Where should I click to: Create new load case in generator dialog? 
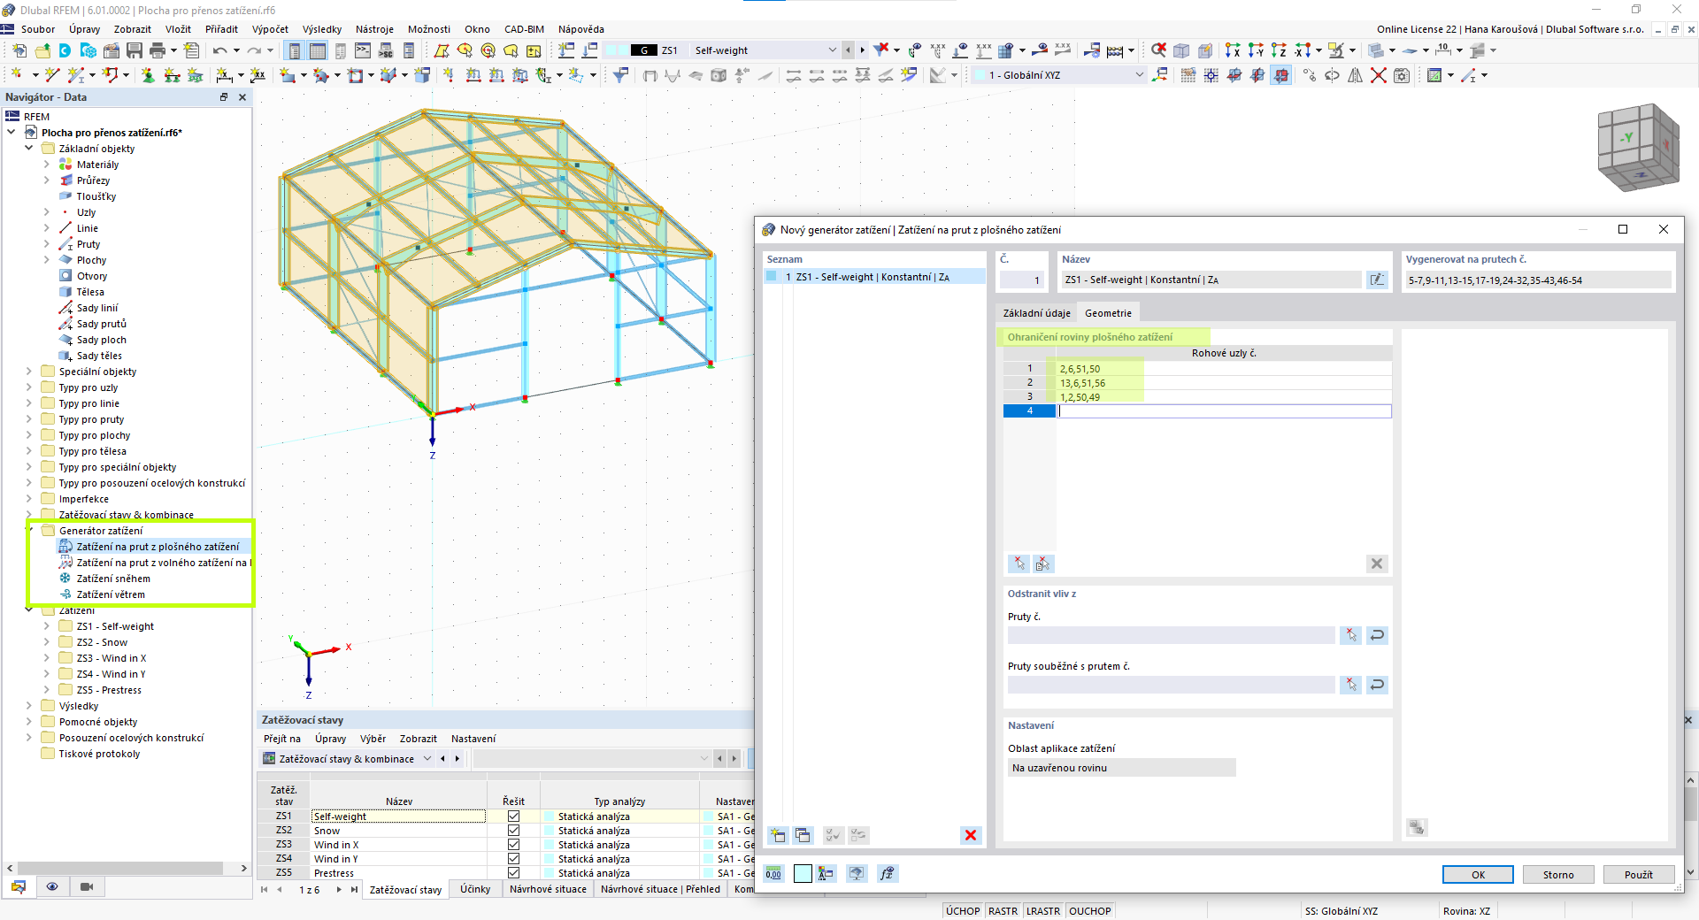(778, 835)
